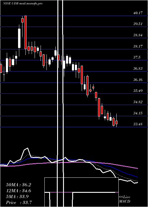Click the 40.17 price level label
This screenshot has width=148, height=207.
138,13
